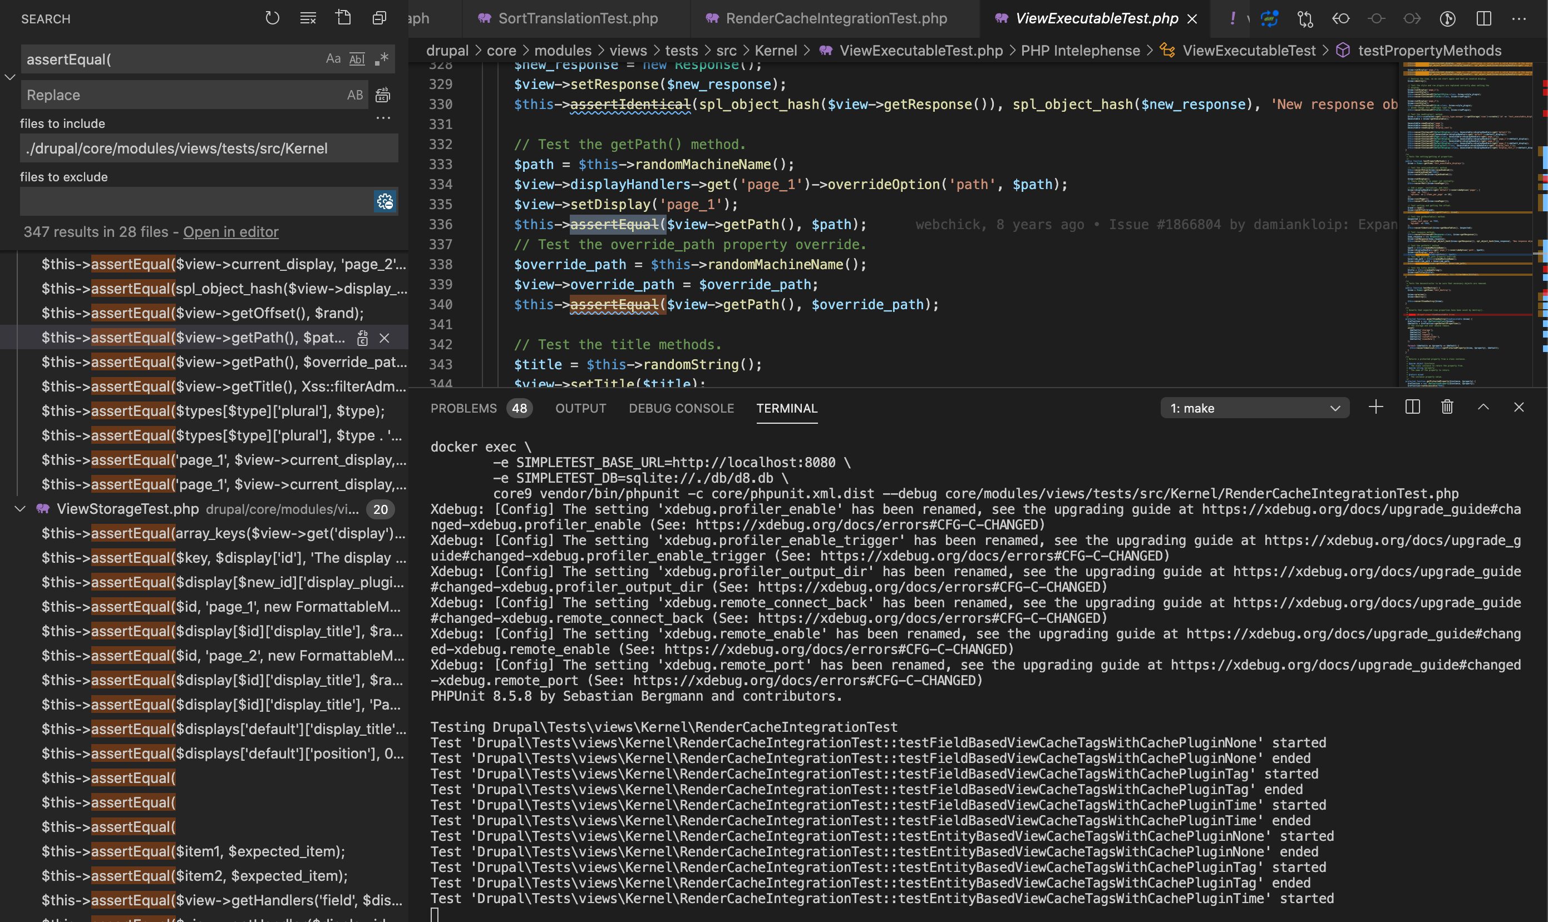Dismiss the highlighted getPath search result
Viewport: 1548px width, 922px height.
pyautogui.click(x=385, y=338)
